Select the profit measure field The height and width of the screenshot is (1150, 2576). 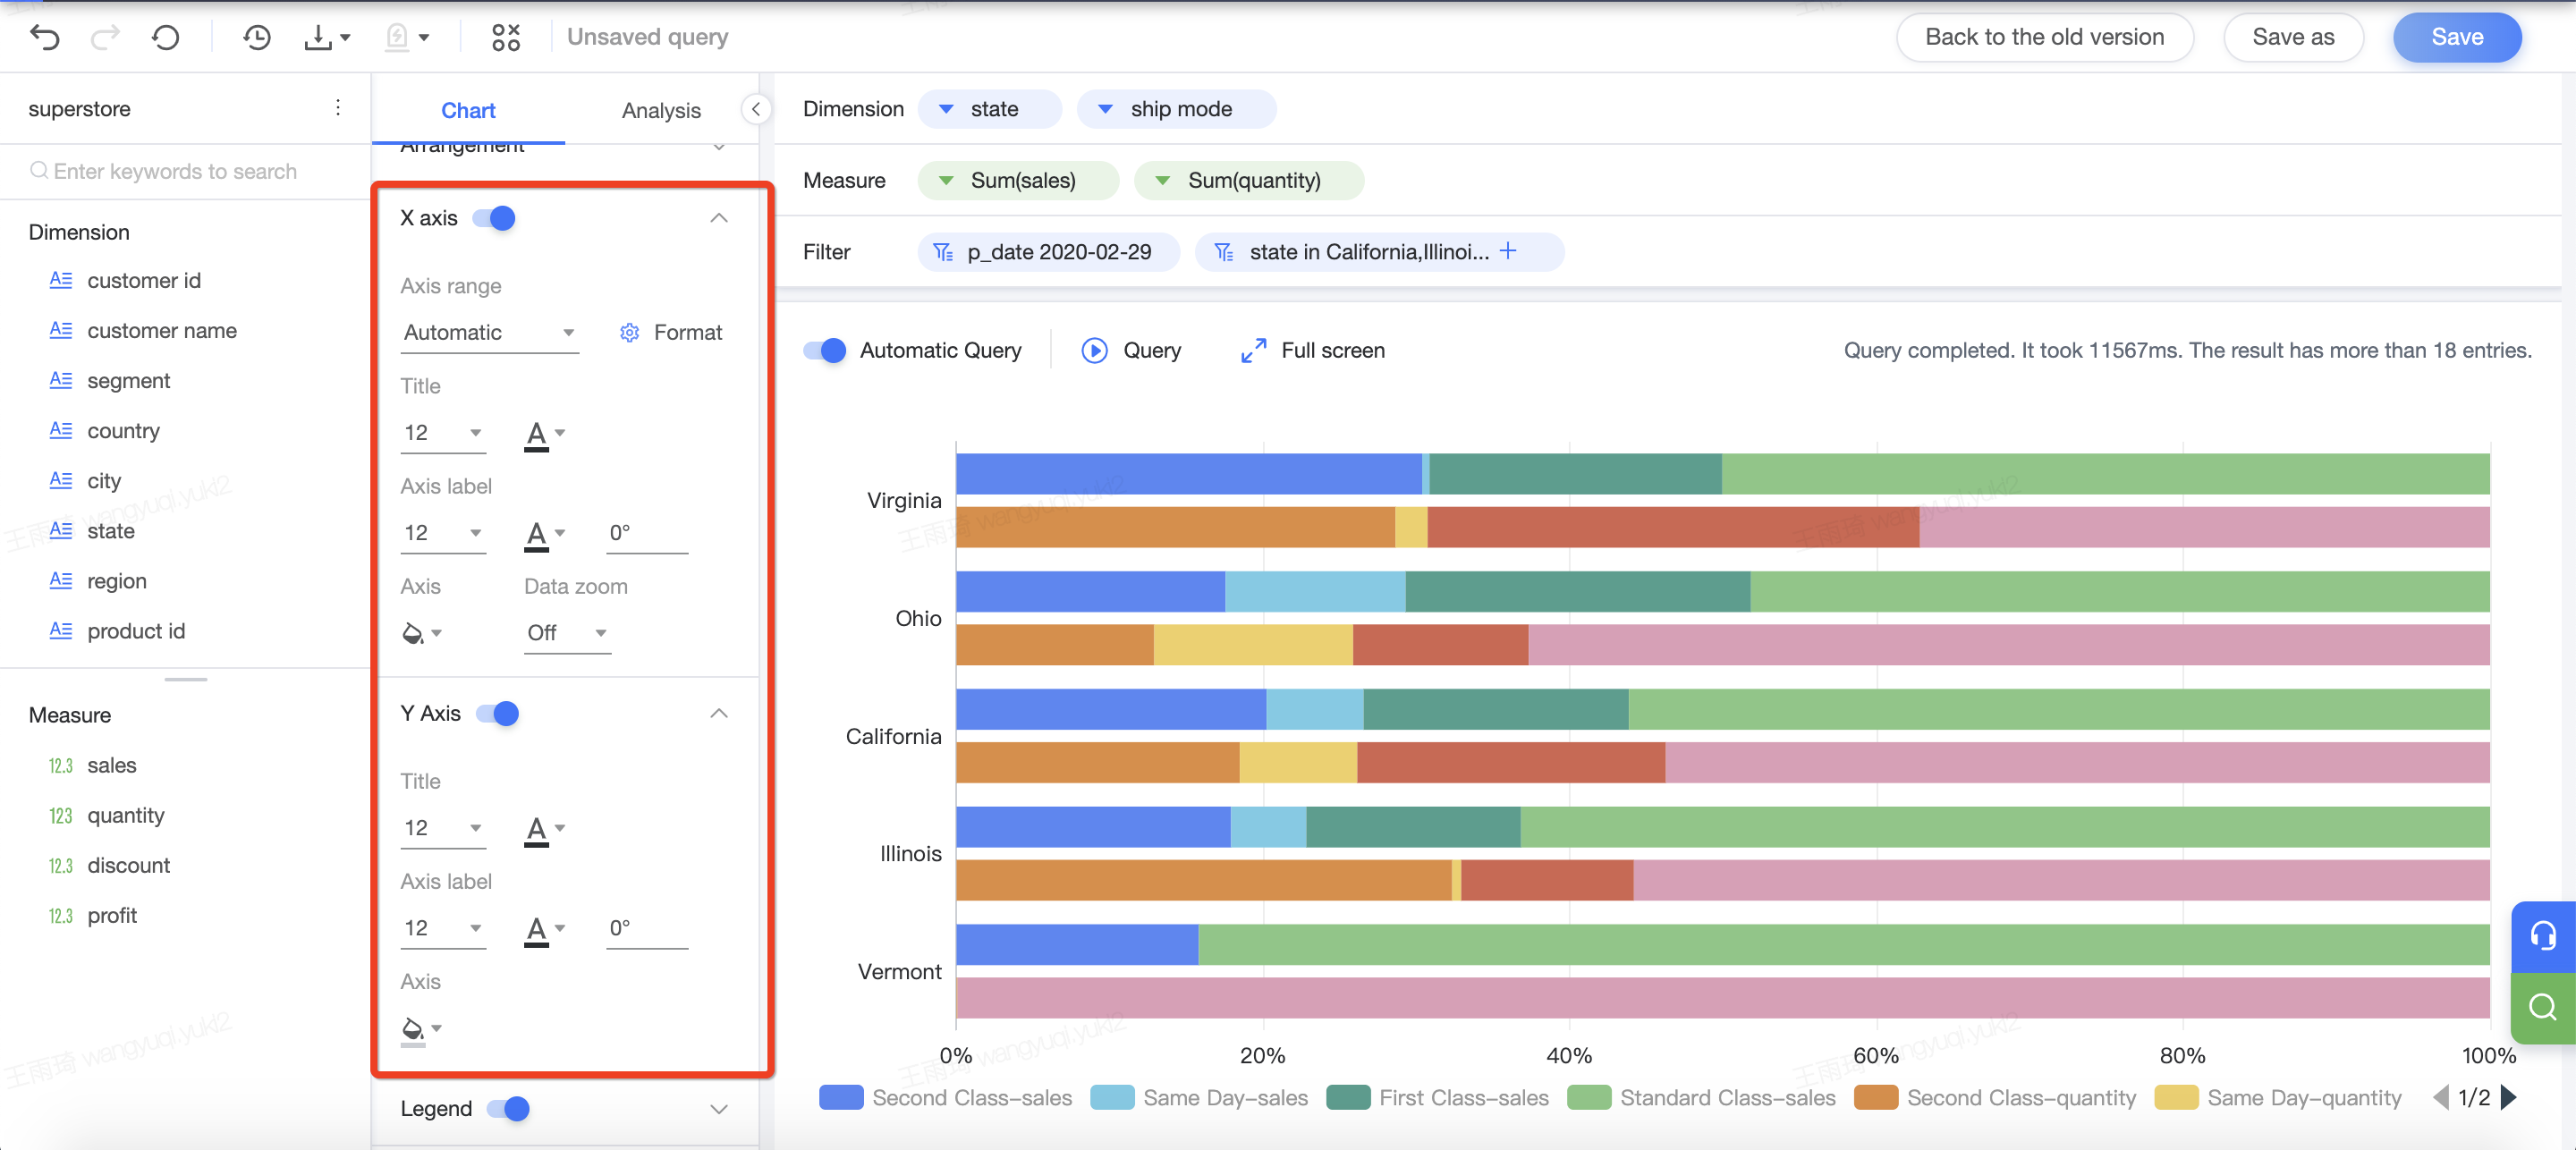[111, 916]
